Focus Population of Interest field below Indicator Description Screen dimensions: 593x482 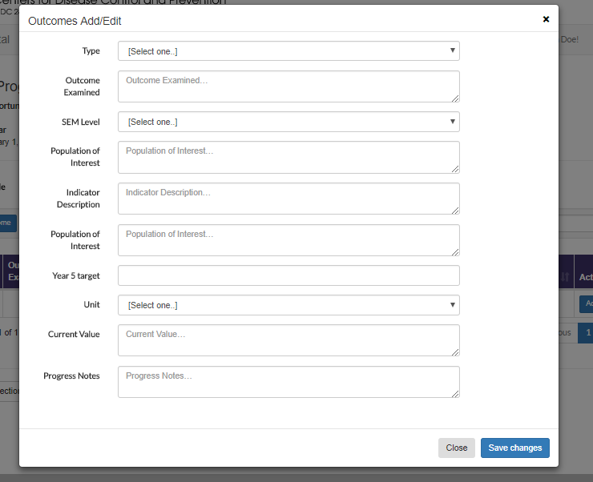point(288,240)
